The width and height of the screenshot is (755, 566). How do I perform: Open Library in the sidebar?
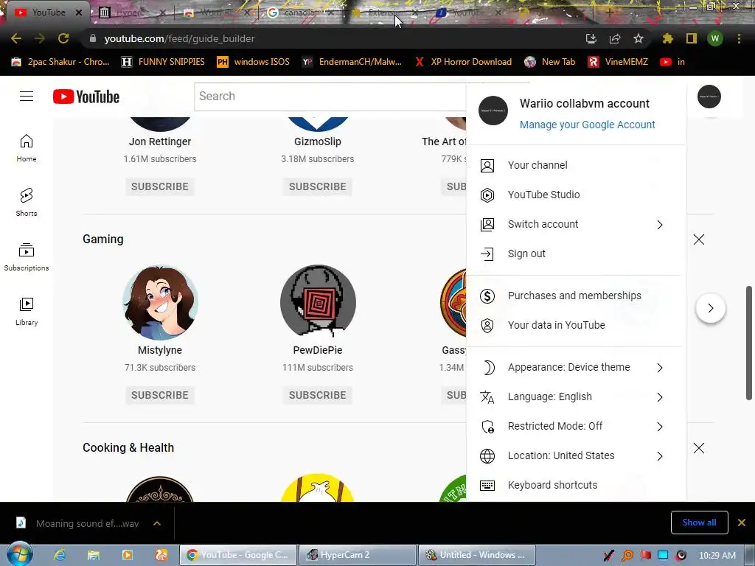27,312
